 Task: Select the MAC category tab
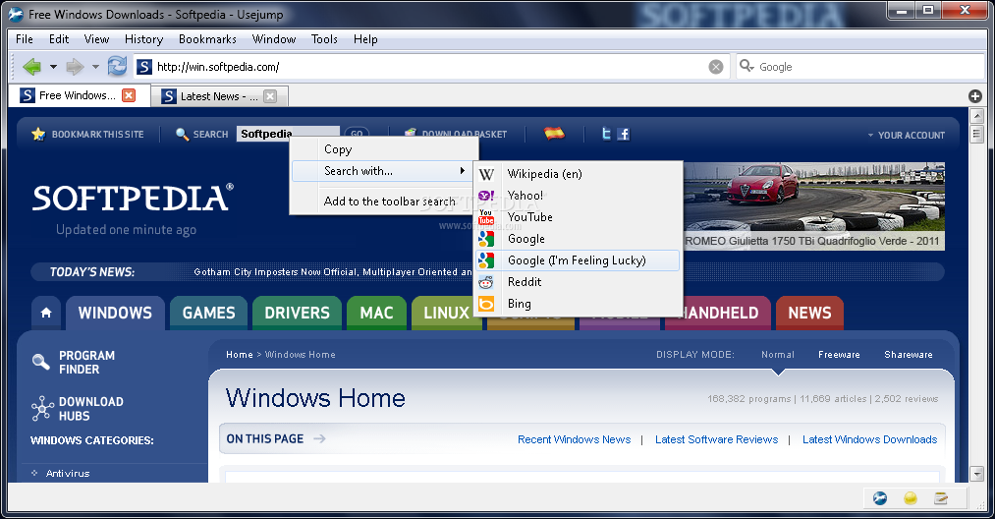point(377,313)
